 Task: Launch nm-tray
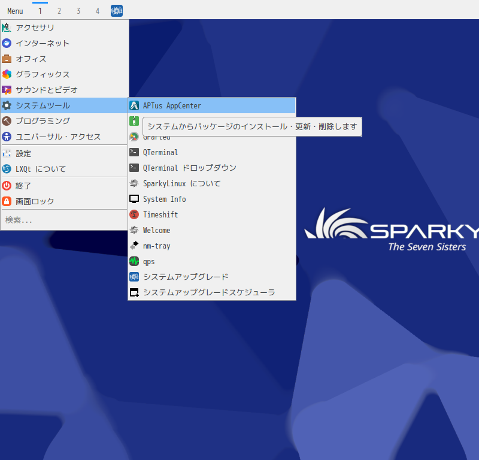click(212, 246)
